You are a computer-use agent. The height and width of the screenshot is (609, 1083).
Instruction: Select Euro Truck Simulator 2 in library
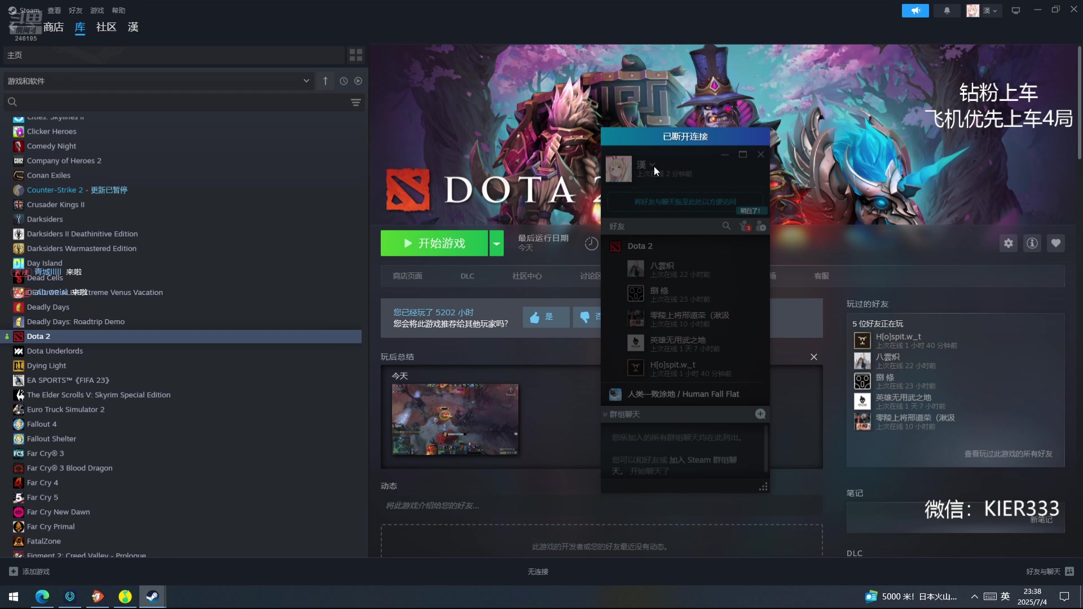click(65, 409)
